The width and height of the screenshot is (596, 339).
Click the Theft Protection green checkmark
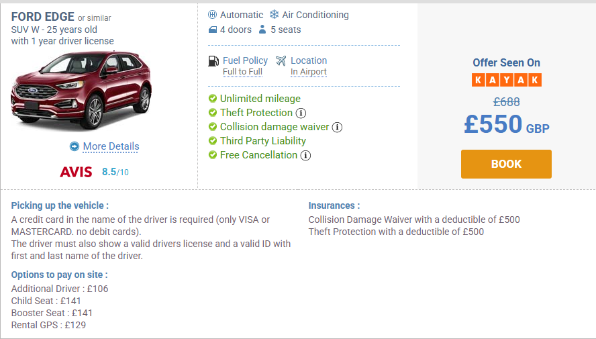(x=213, y=113)
